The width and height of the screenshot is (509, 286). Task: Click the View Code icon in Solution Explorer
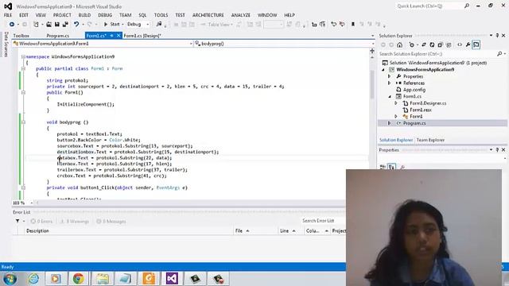(x=460, y=44)
